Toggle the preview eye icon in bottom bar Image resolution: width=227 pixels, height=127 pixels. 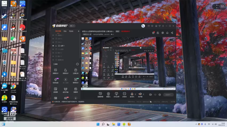click(x=155, y=95)
